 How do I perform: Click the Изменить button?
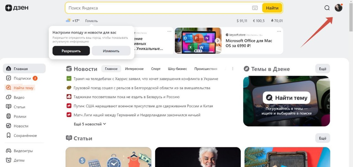click(111, 51)
